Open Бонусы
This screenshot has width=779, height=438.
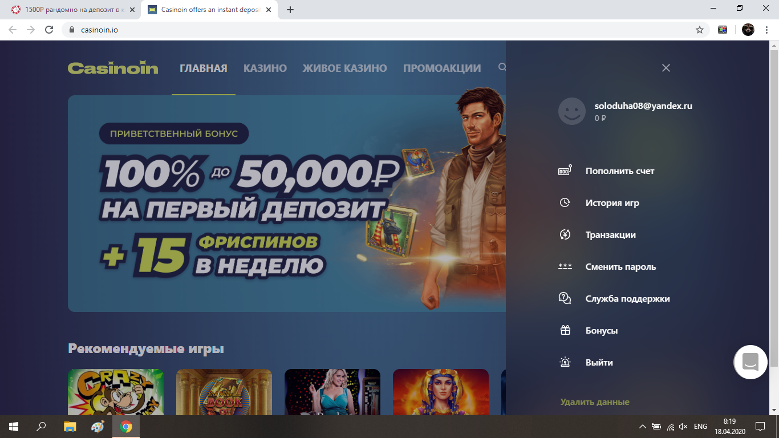(602, 330)
